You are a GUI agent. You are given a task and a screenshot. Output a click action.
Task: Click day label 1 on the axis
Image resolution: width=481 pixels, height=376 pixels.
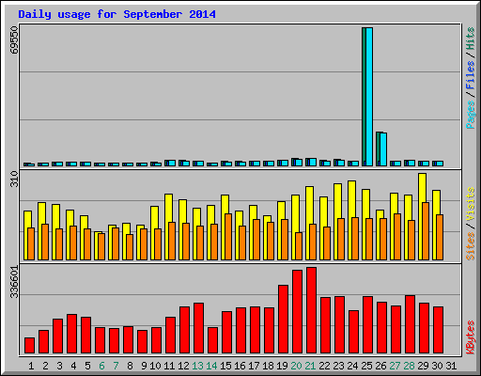point(31,366)
